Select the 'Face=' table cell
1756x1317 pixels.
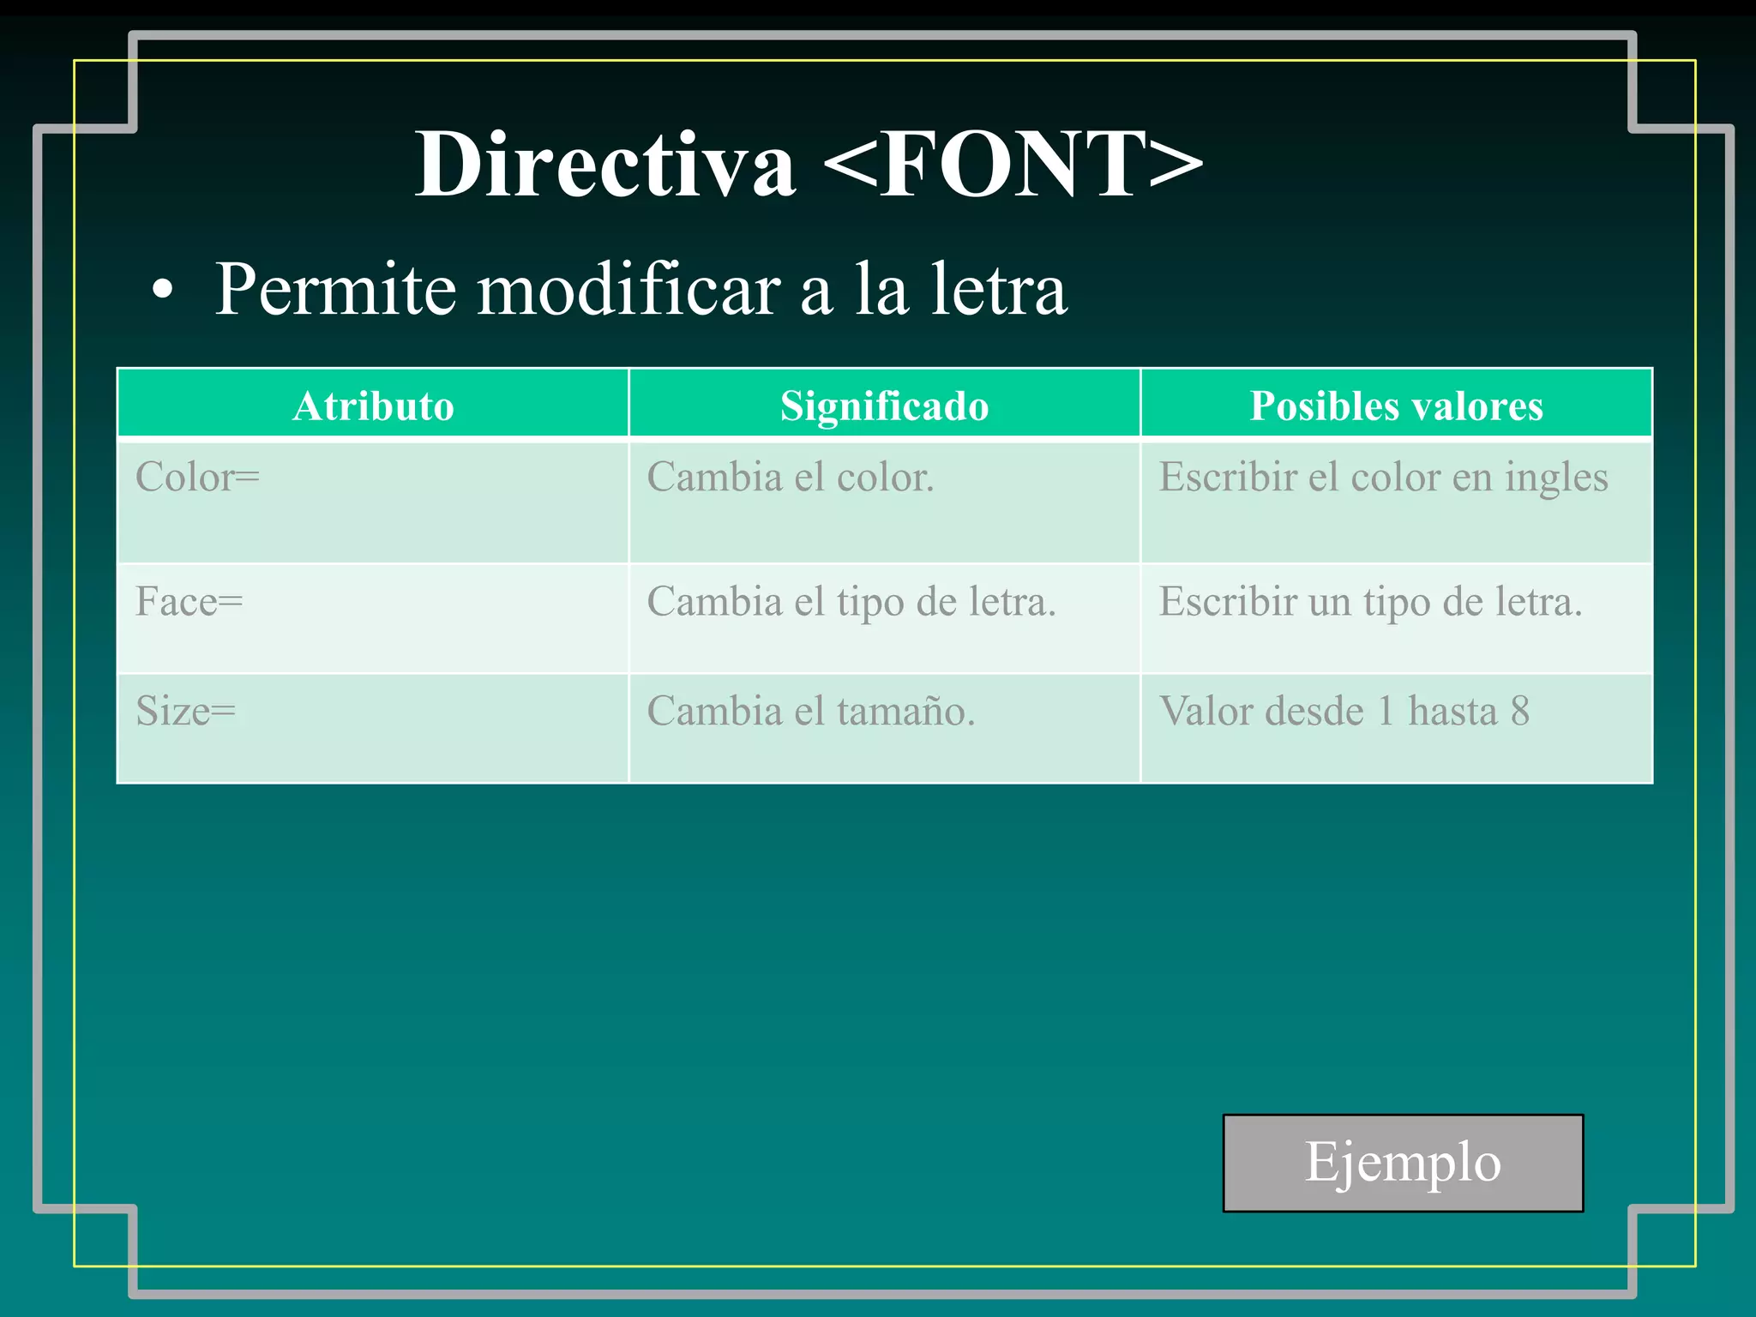373,618
